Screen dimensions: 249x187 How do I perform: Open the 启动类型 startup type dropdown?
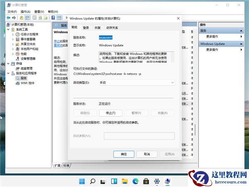click(137, 83)
